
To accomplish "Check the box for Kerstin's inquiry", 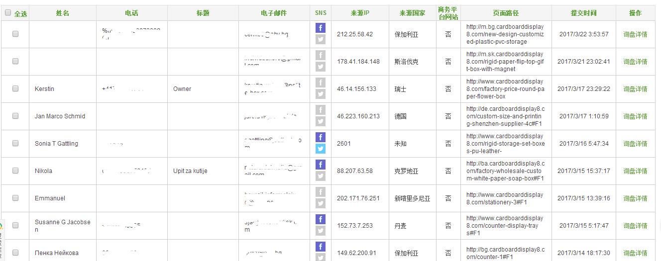I will pyautogui.click(x=15, y=88).
